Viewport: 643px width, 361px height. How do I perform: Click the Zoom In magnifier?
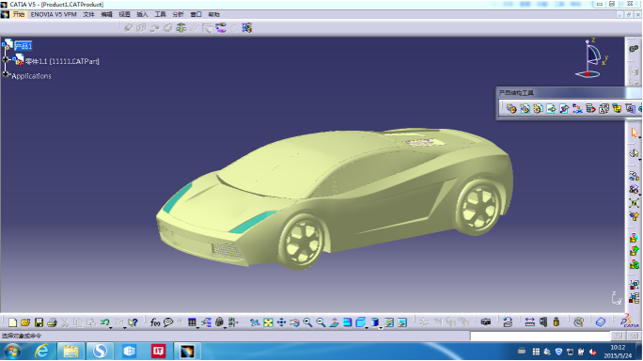[307, 322]
